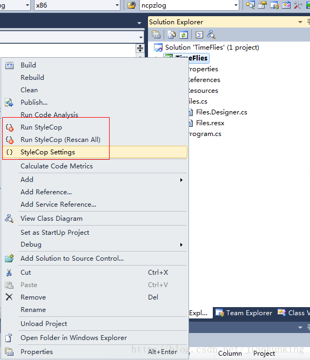Image resolution: width=310 pixels, height=360 pixels.
Task: Select the Program.cs file node
Action: pos(205,134)
